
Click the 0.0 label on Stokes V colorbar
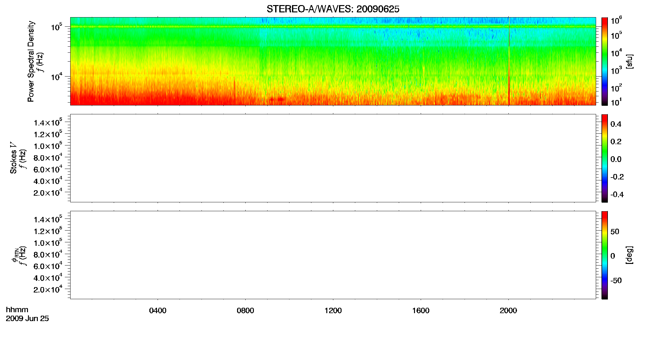click(x=616, y=159)
